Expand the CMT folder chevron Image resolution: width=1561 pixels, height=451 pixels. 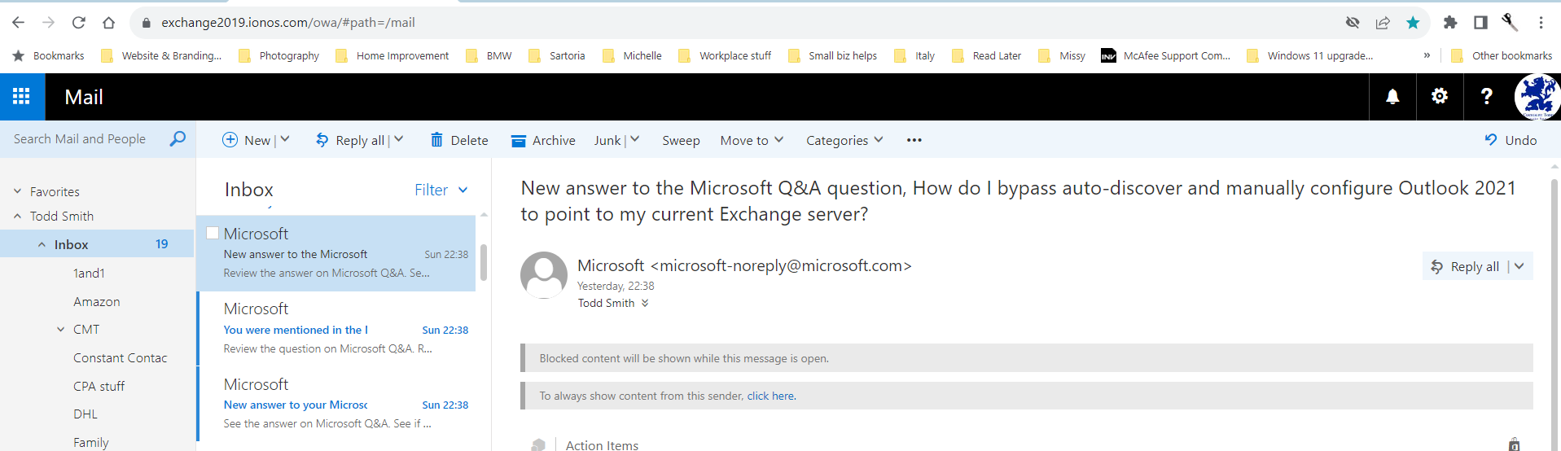pos(60,329)
